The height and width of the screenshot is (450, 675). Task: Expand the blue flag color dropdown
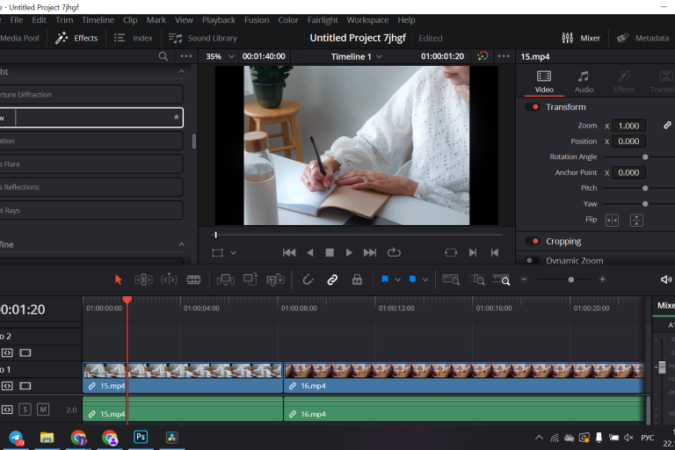click(x=398, y=279)
